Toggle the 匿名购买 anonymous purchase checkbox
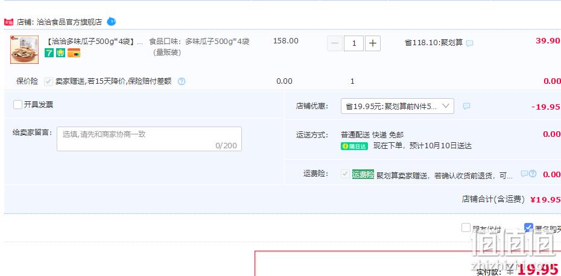 [x=528, y=228]
